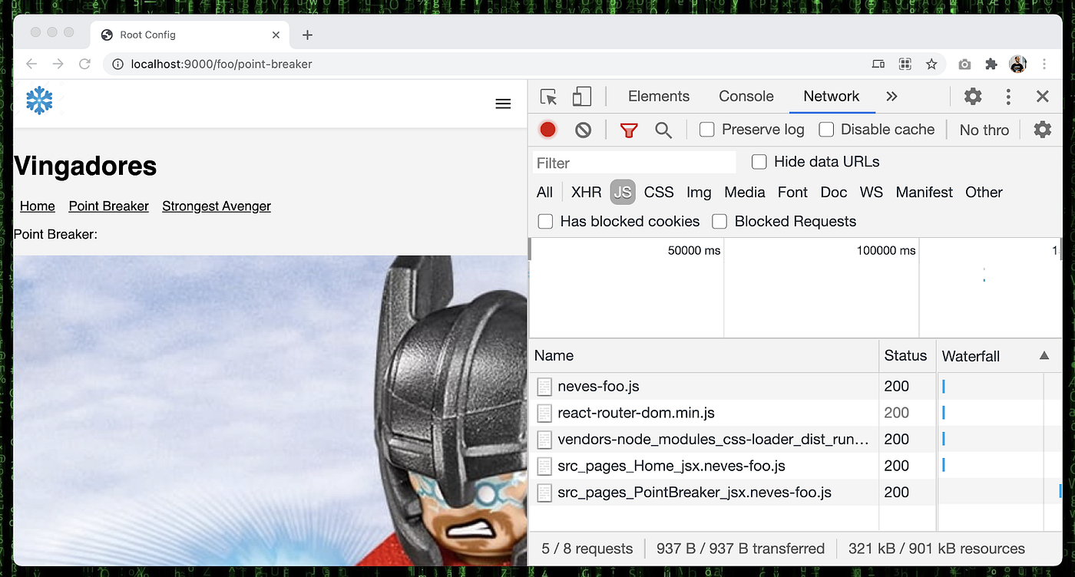Open network search magnifier
This screenshot has height=577, width=1075.
(x=663, y=130)
